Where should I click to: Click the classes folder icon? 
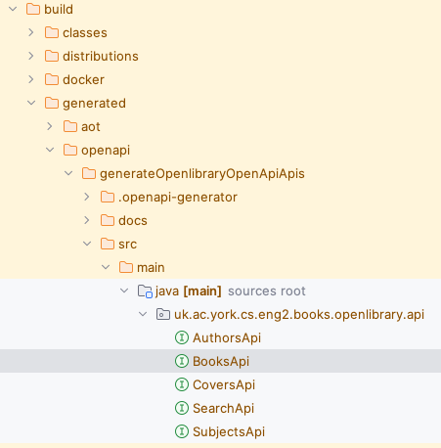[x=52, y=32]
